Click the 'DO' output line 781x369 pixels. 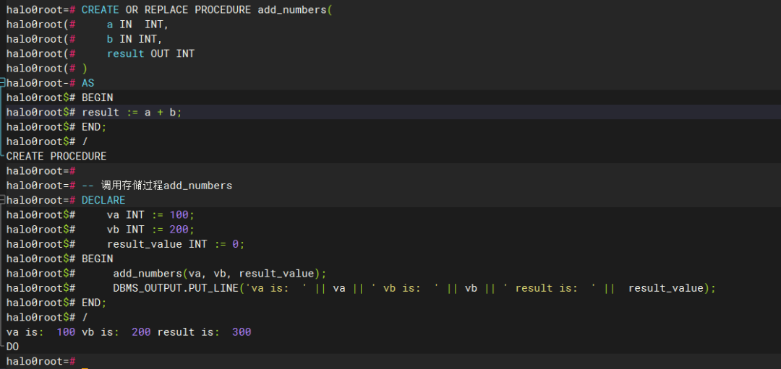(12, 347)
